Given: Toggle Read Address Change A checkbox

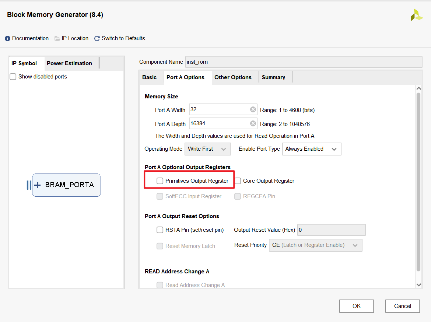Looking at the screenshot, I should click(160, 285).
